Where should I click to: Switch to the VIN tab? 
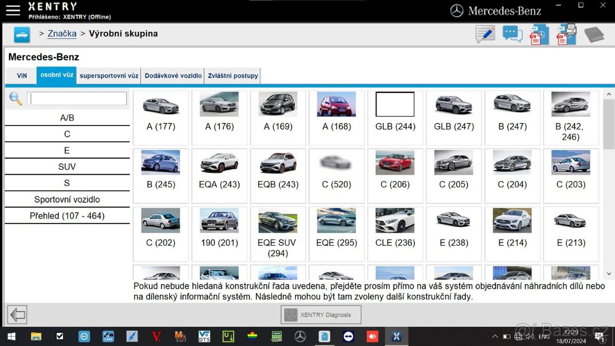[22, 75]
